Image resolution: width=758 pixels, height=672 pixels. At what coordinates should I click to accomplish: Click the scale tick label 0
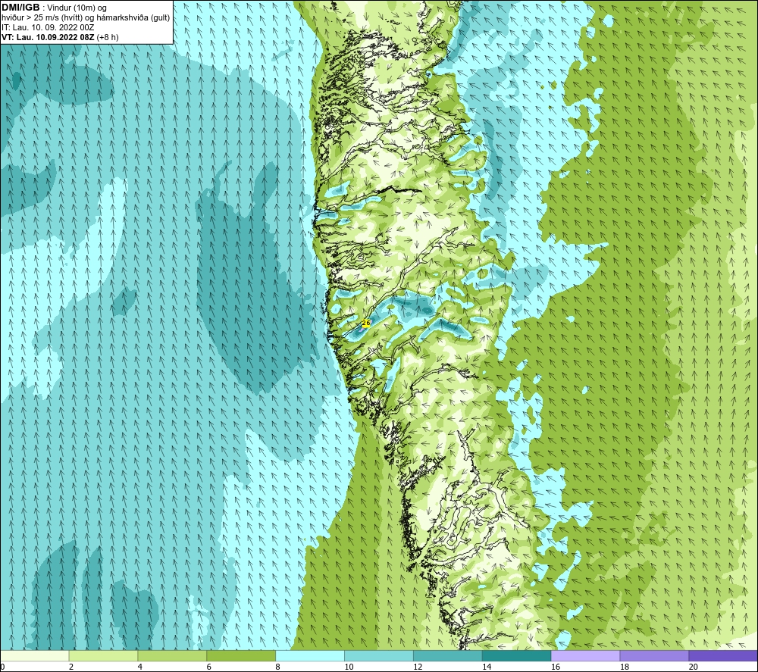pyautogui.click(x=2, y=667)
